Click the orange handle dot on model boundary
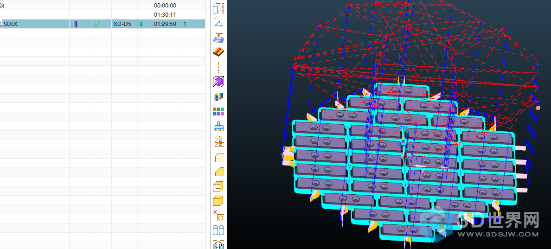 click(x=538, y=108)
